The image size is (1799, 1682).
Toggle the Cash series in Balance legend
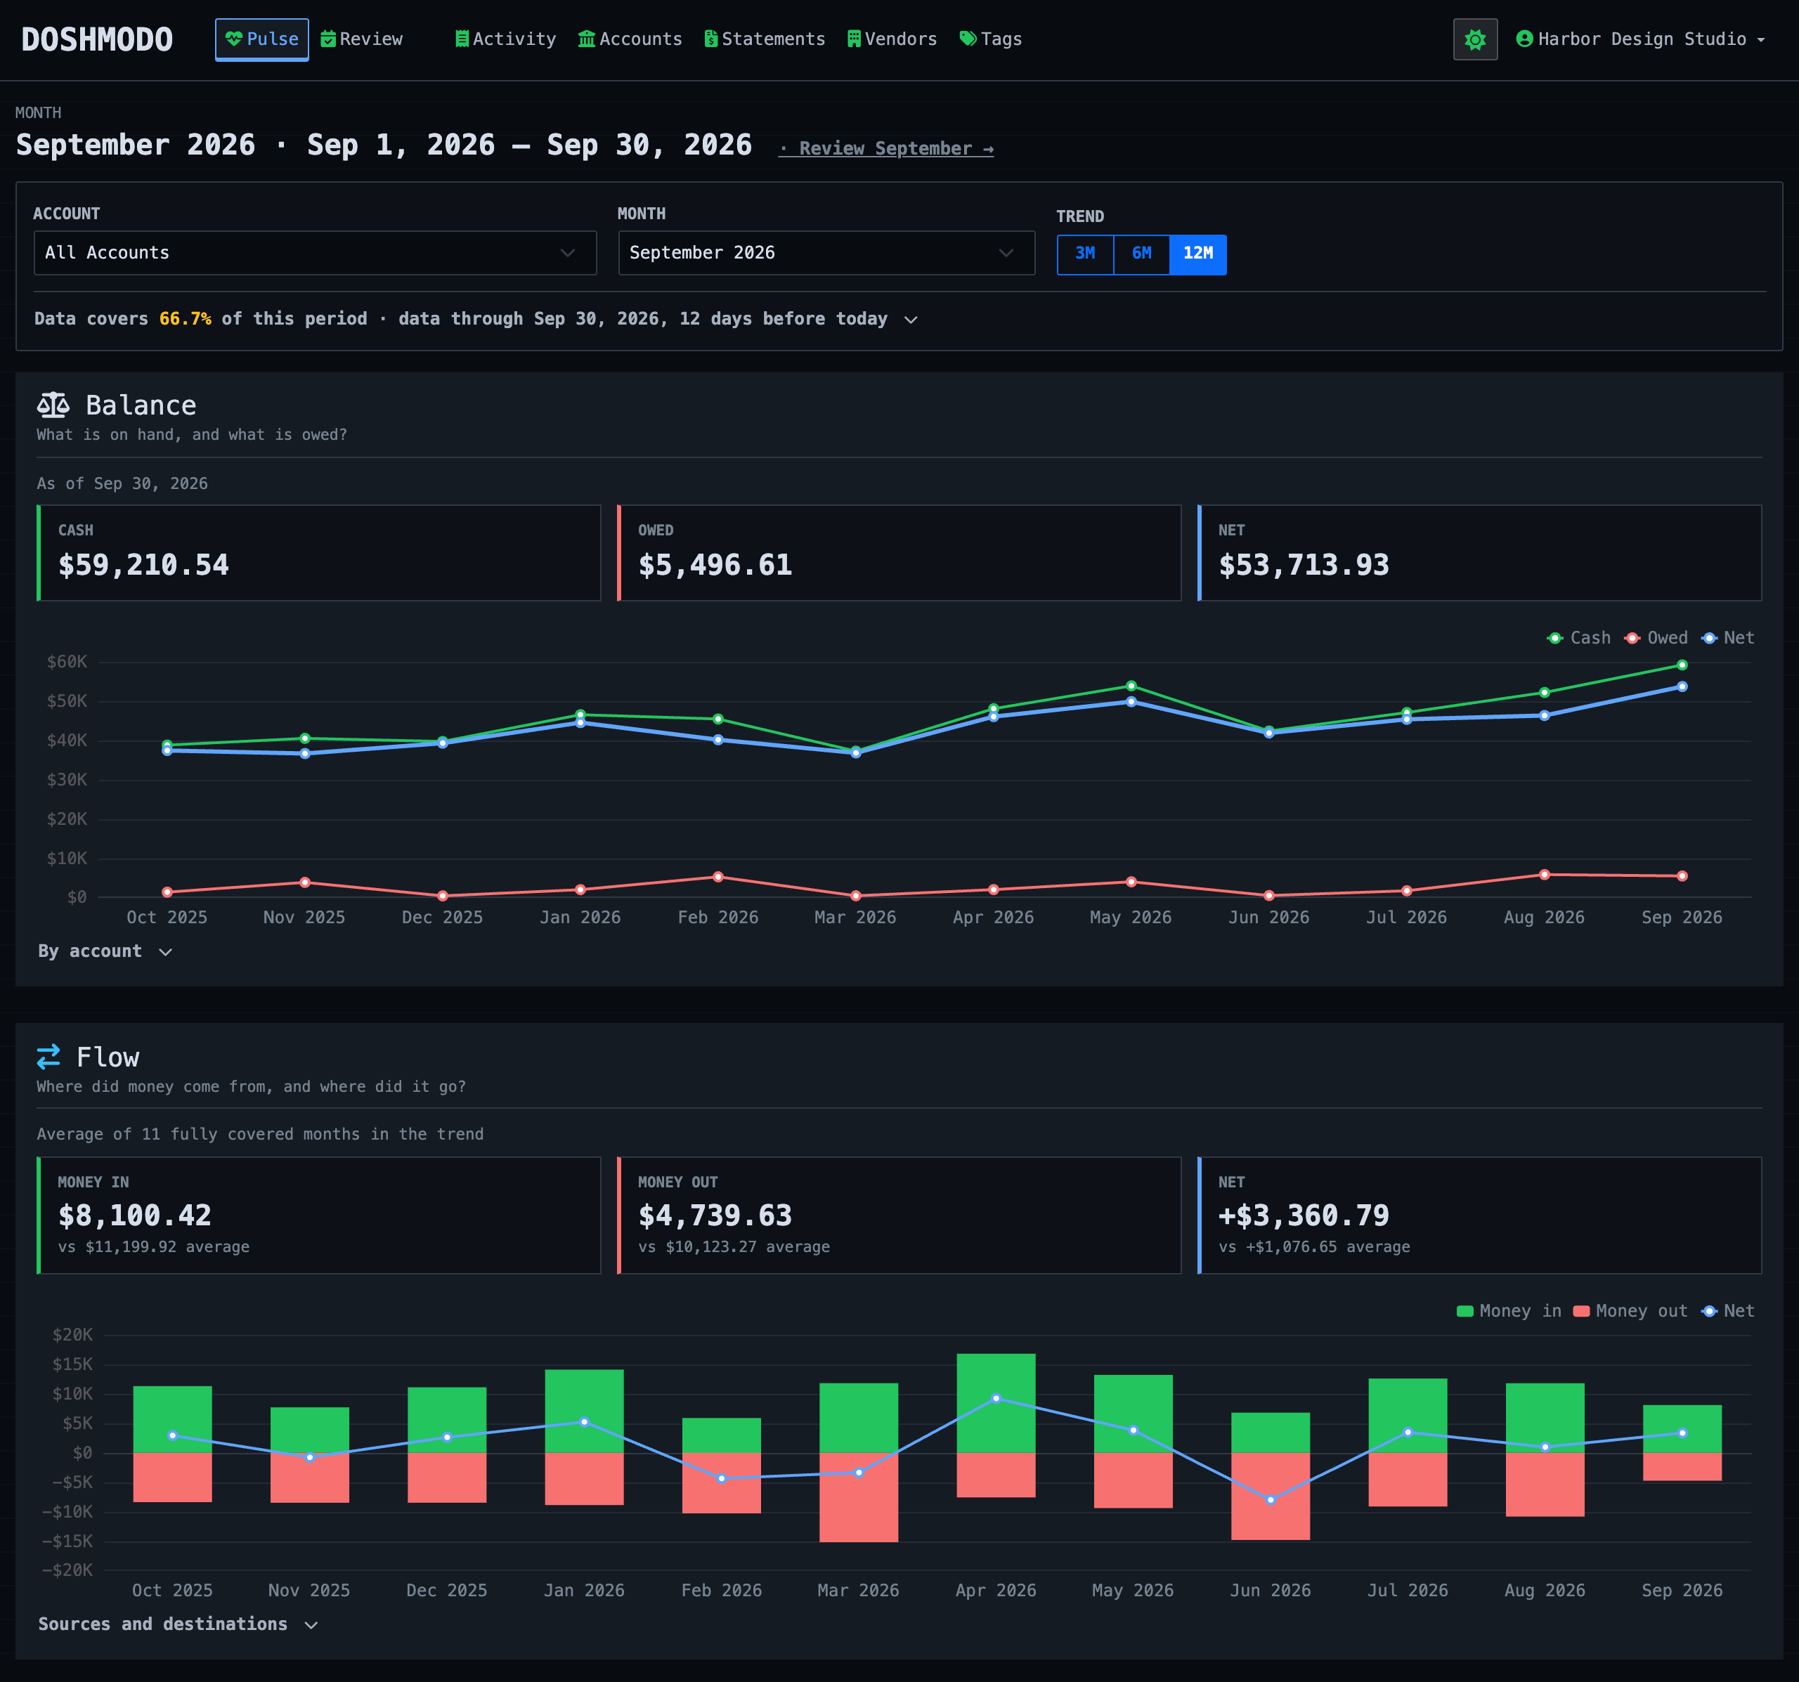(1579, 638)
